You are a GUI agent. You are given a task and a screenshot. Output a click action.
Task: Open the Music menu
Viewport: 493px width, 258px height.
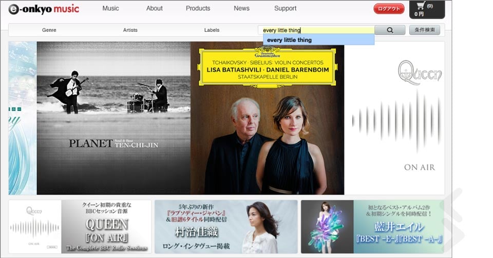(110, 9)
